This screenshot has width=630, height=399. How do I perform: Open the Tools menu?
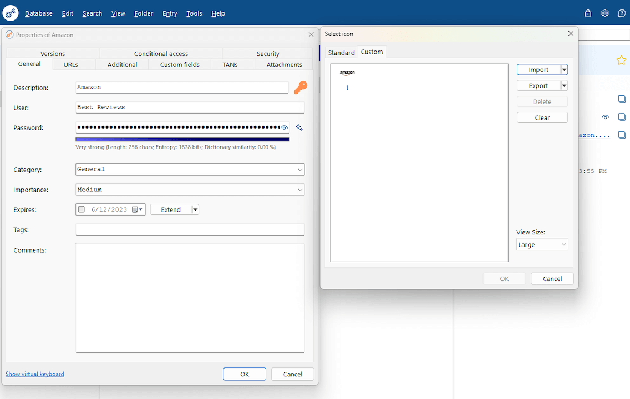pyautogui.click(x=194, y=13)
